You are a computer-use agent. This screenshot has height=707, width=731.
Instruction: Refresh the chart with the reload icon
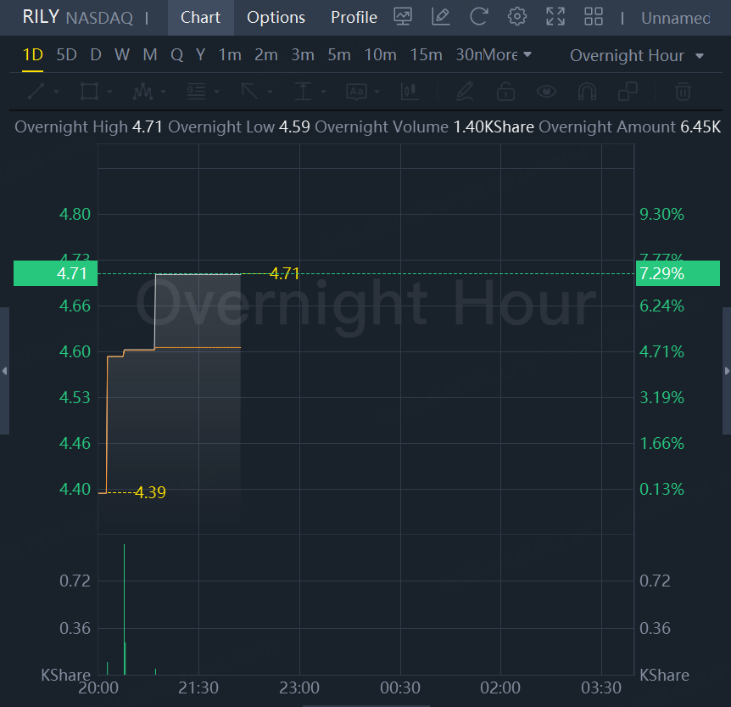[x=479, y=17]
